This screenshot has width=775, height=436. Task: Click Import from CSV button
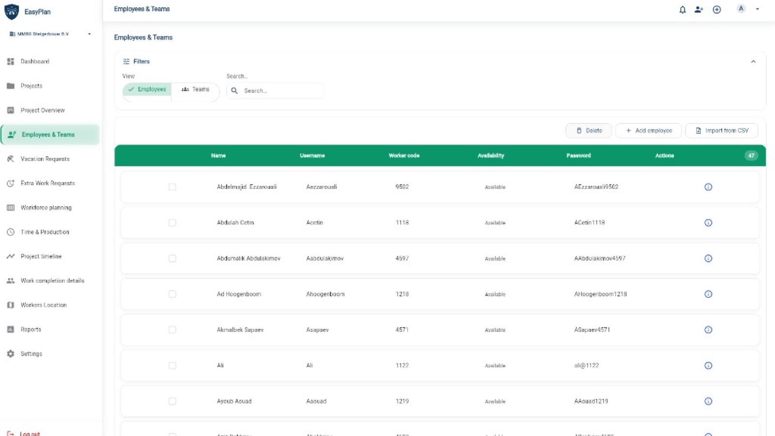721,131
